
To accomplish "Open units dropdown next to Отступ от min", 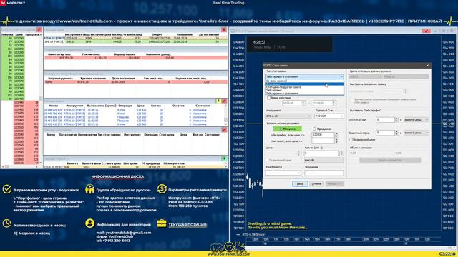I will click(x=416, y=120).
